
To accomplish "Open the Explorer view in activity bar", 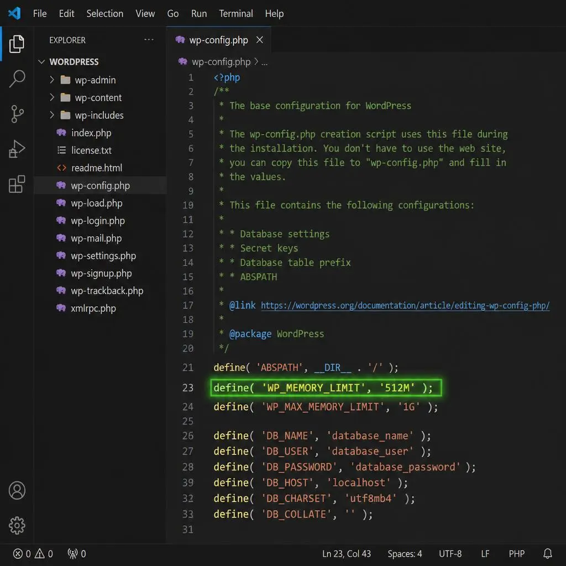I will pyautogui.click(x=17, y=44).
